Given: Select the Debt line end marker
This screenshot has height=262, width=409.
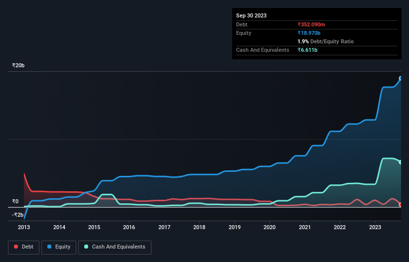Looking at the screenshot, I should [401, 205].
